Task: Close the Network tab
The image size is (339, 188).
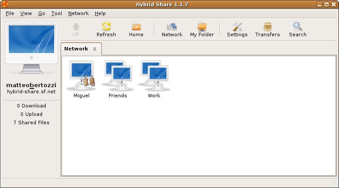Action: coord(94,49)
